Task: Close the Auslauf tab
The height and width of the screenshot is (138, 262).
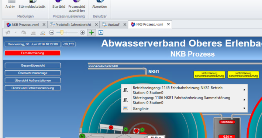Action: 125,25
